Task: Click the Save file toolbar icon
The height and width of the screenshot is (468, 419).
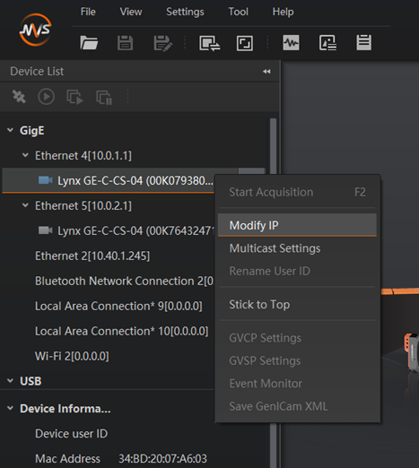Action: (125, 43)
